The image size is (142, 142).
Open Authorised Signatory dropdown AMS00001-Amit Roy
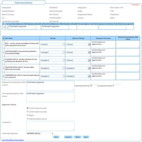click(40, 134)
